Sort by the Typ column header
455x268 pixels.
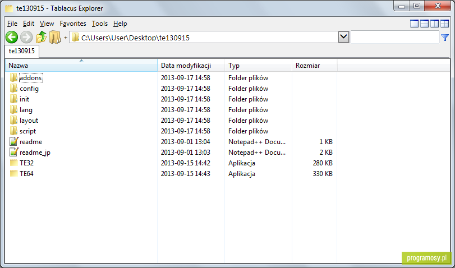point(258,66)
